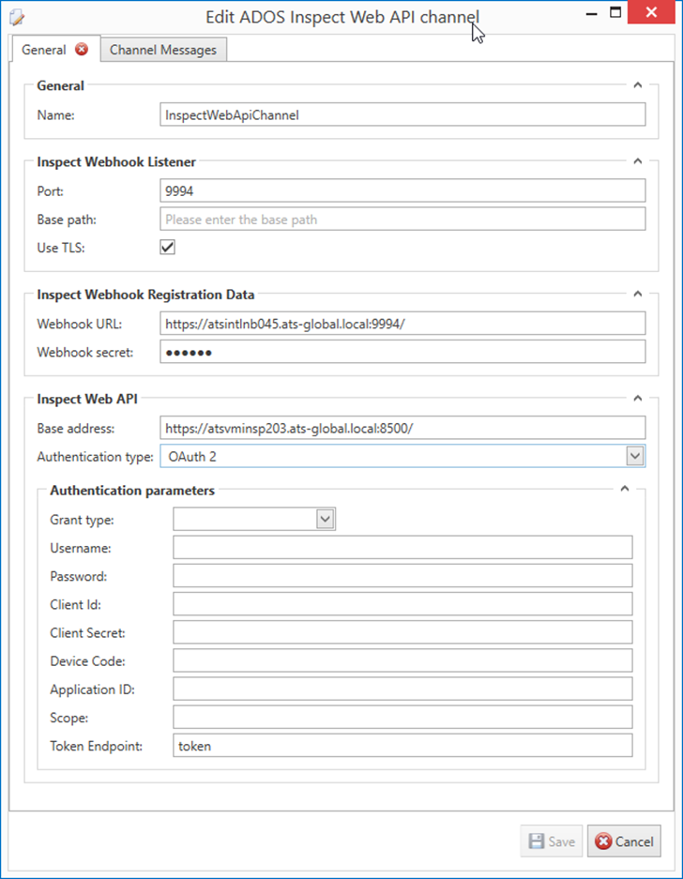The width and height of the screenshot is (683, 879).
Task: Click the Device Code input field
Action: point(402,661)
